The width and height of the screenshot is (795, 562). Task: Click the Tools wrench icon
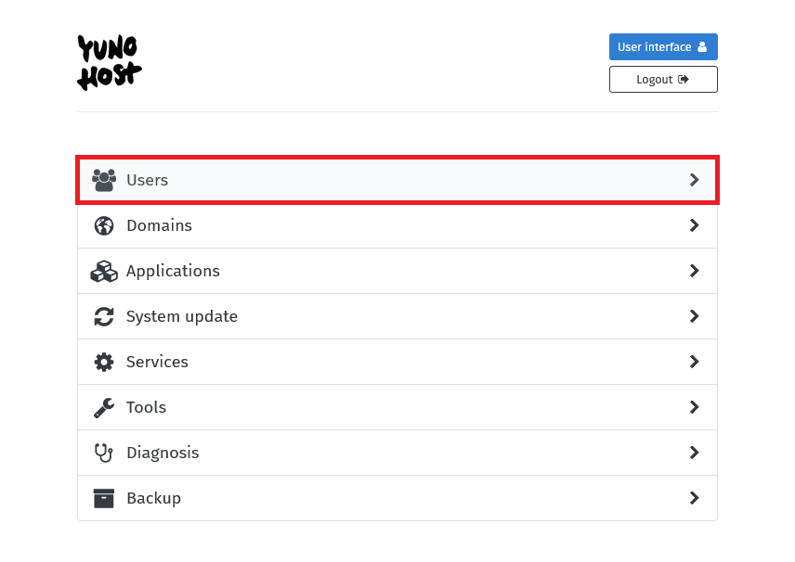104,407
